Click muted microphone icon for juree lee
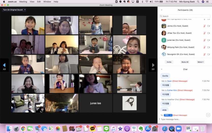Screen dimensions: 212x133 204,40
